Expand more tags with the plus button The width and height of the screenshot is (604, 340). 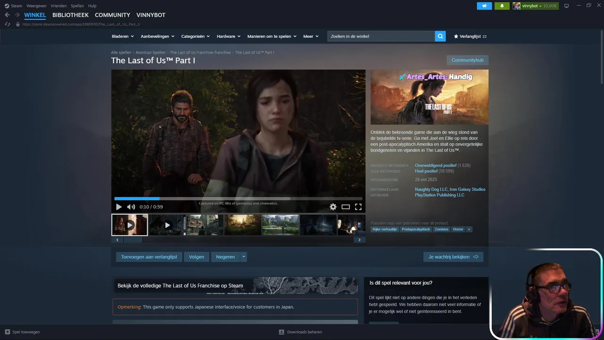[x=469, y=229]
